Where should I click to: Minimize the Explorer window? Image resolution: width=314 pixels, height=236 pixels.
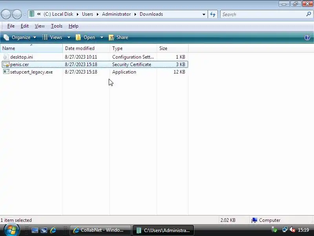[284, 4]
